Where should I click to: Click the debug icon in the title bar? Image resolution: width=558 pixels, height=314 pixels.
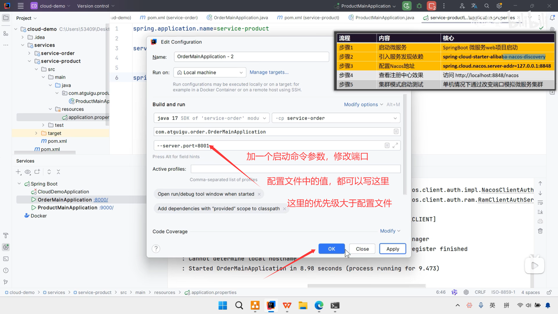pos(419,6)
